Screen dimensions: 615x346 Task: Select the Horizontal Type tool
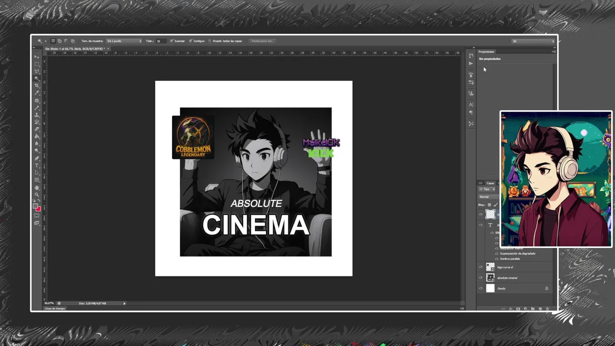tap(37, 165)
